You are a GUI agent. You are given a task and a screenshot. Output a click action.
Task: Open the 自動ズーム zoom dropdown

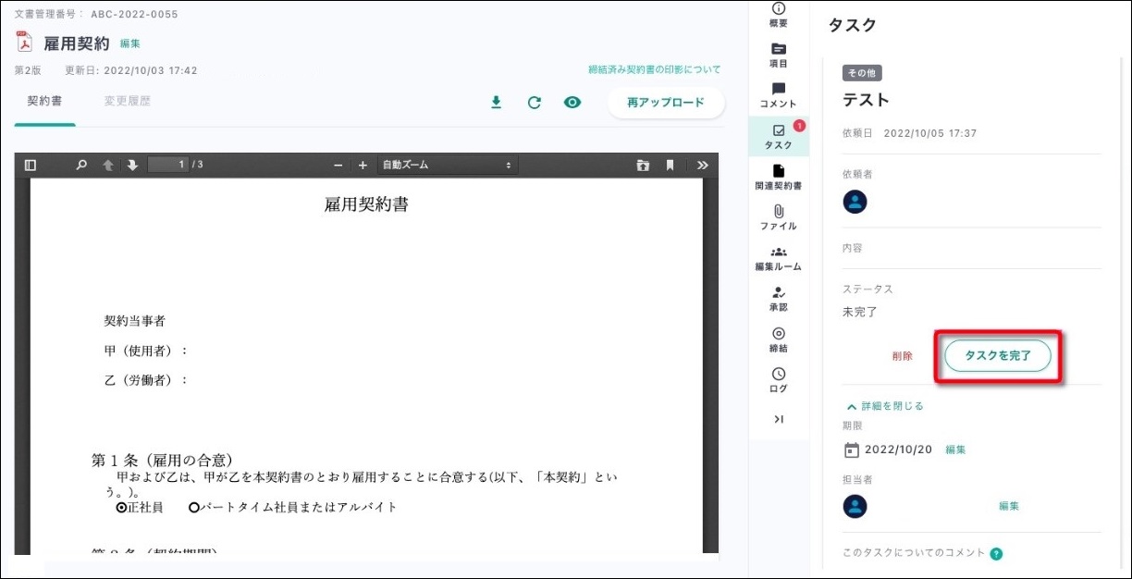point(448,165)
